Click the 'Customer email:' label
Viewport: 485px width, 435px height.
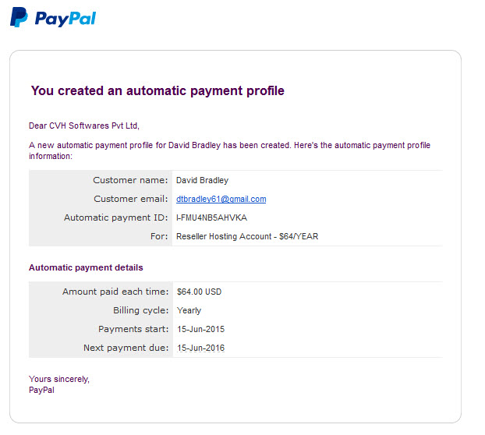pyautogui.click(x=131, y=199)
